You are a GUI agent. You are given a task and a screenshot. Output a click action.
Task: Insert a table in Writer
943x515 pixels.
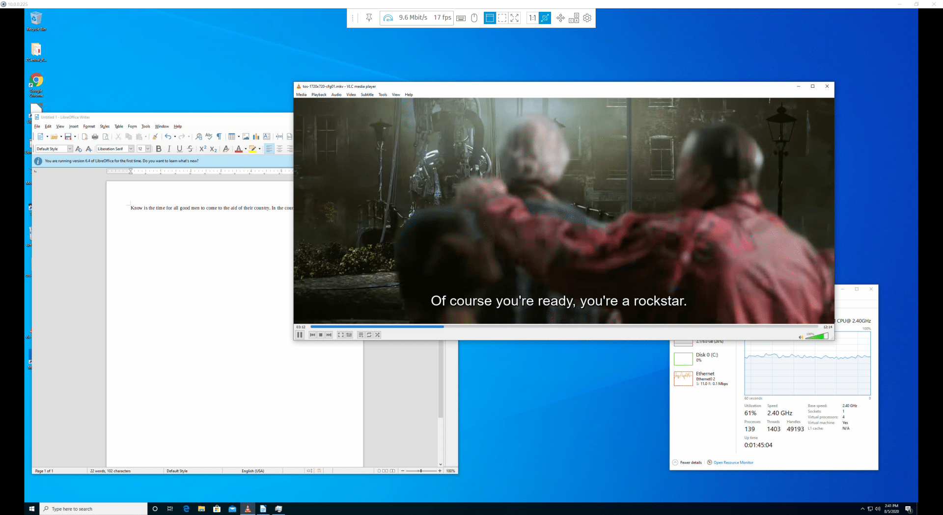click(232, 137)
